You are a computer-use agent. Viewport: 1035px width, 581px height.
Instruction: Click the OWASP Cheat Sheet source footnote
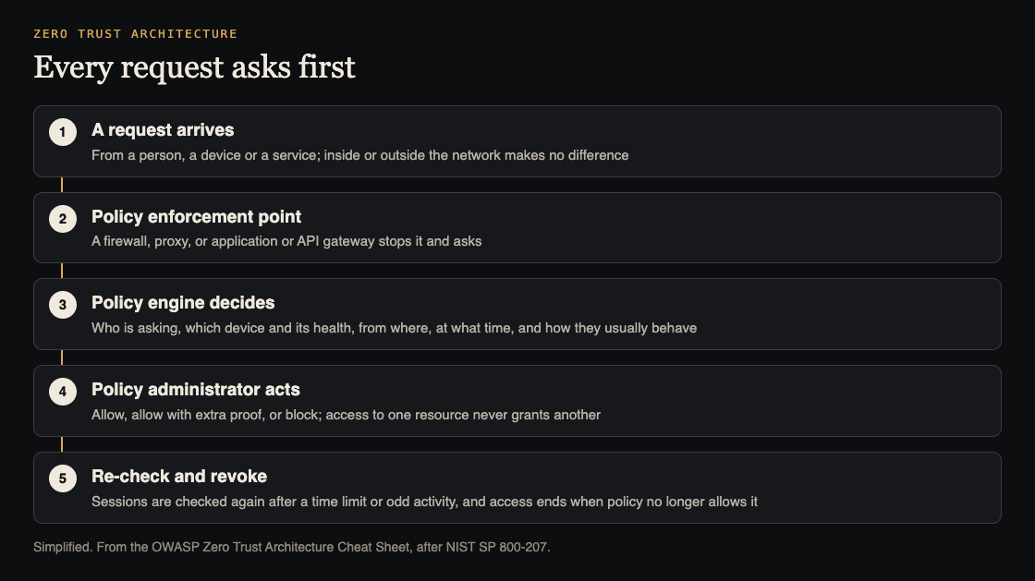point(292,547)
